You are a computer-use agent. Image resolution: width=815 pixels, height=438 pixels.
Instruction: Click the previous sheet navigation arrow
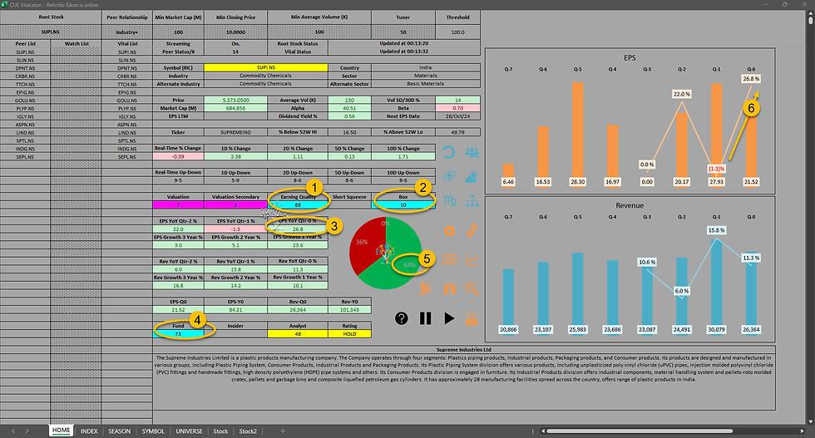pyautogui.click(x=13, y=431)
